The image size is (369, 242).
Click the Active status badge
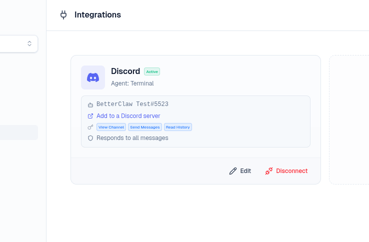pyautogui.click(x=152, y=71)
